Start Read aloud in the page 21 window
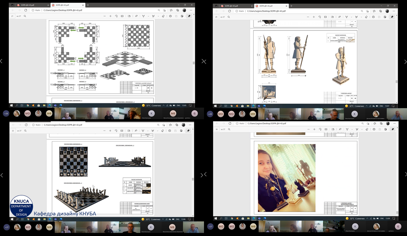Image resolution: width=407 pixels, height=236 pixels. point(136,16)
